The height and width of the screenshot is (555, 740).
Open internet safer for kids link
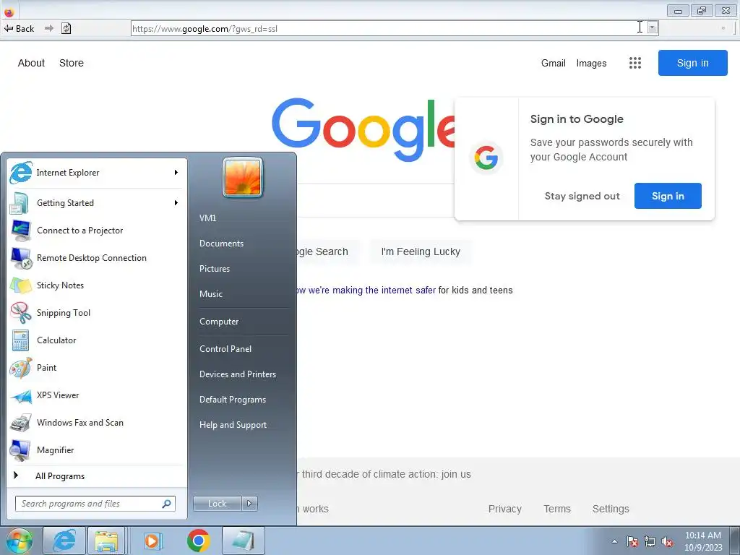[366, 290]
